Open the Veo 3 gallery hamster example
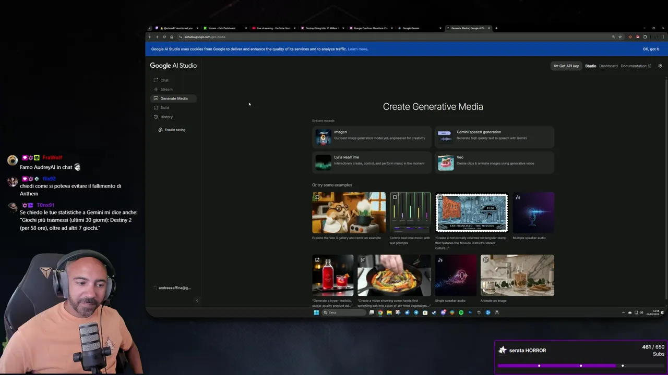This screenshot has height=375, width=668. click(x=349, y=213)
